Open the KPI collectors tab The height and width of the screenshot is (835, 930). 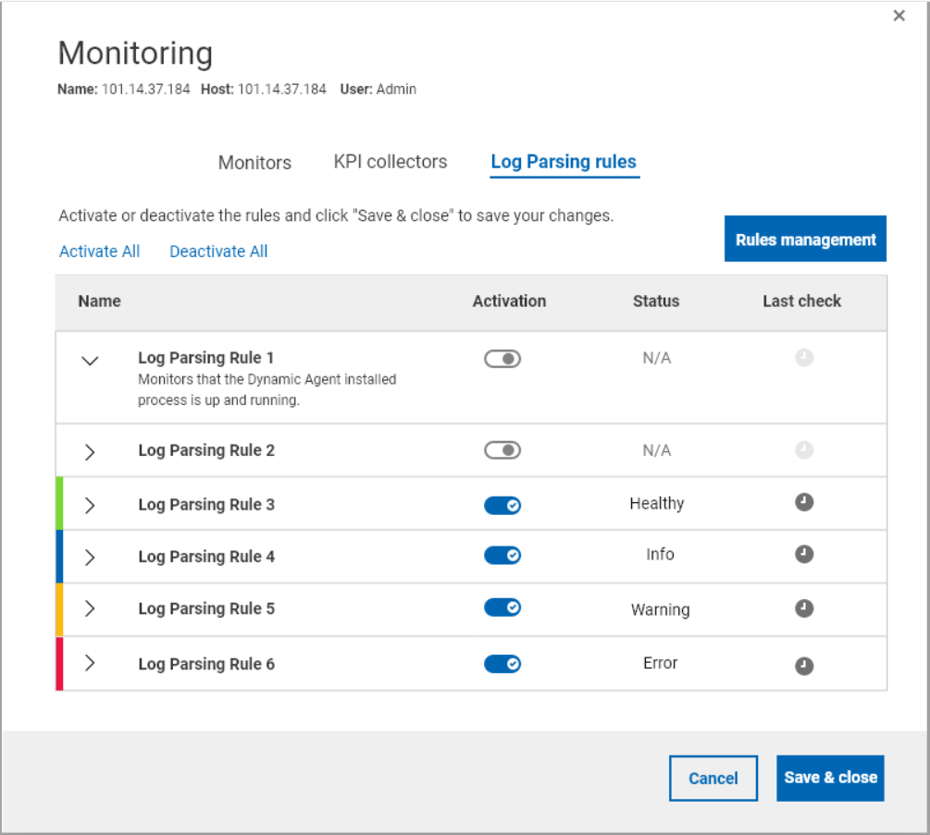(390, 161)
